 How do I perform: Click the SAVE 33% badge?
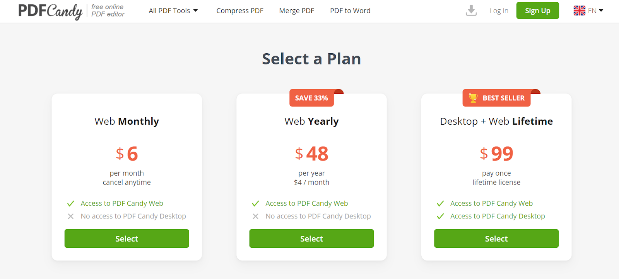(311, 98)
